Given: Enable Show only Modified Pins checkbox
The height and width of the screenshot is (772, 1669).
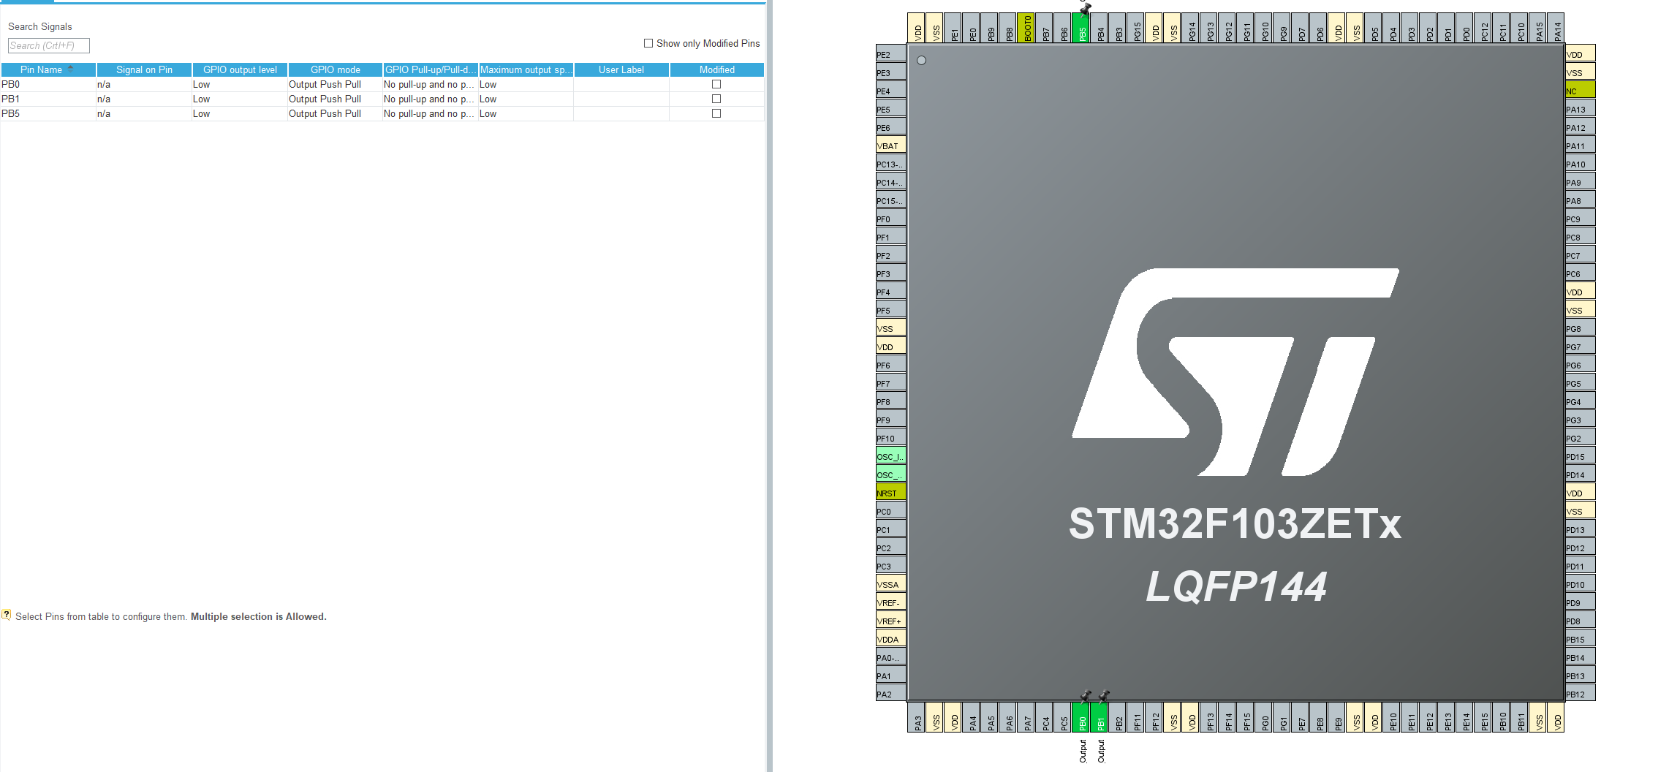Looking at the screenshot, I should pos(648,43).
